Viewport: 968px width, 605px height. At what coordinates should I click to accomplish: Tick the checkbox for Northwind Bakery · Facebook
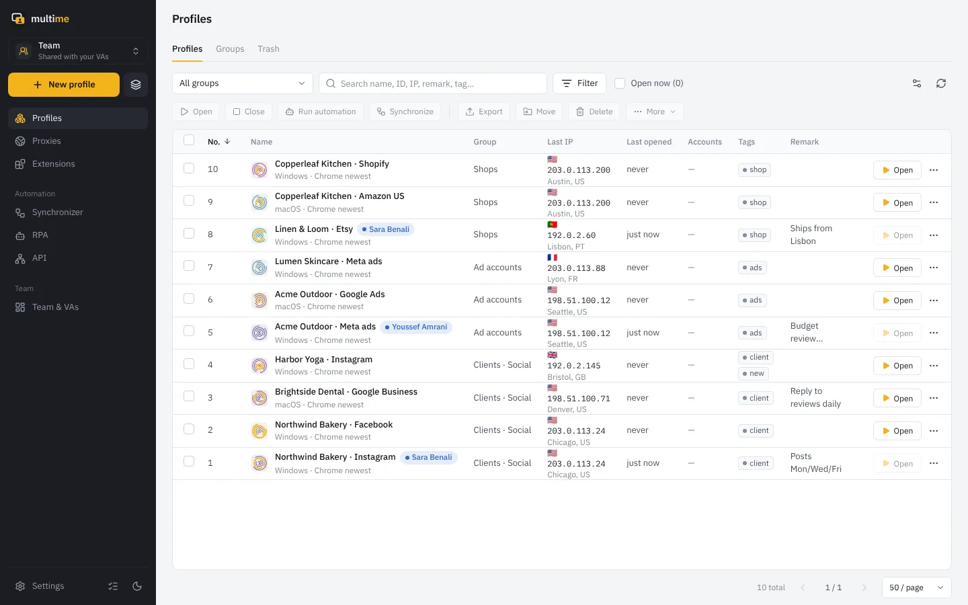[x=189, y=429]
